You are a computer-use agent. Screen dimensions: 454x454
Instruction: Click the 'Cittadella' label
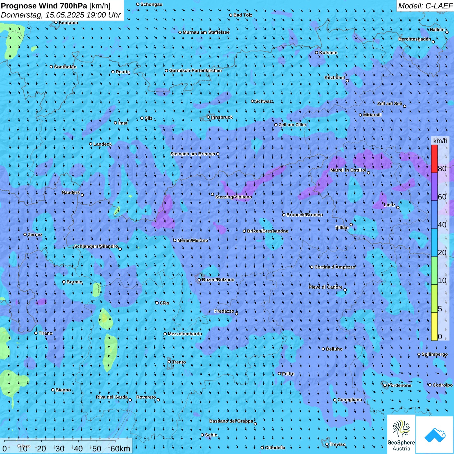pos(275,448)
